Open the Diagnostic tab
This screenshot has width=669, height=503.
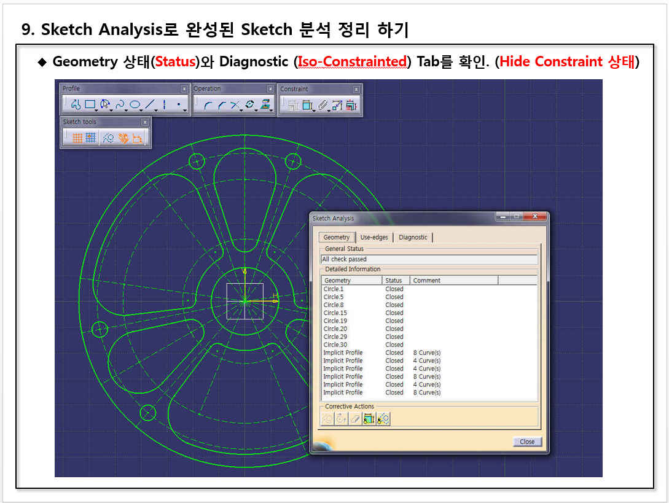pos(413,237)
